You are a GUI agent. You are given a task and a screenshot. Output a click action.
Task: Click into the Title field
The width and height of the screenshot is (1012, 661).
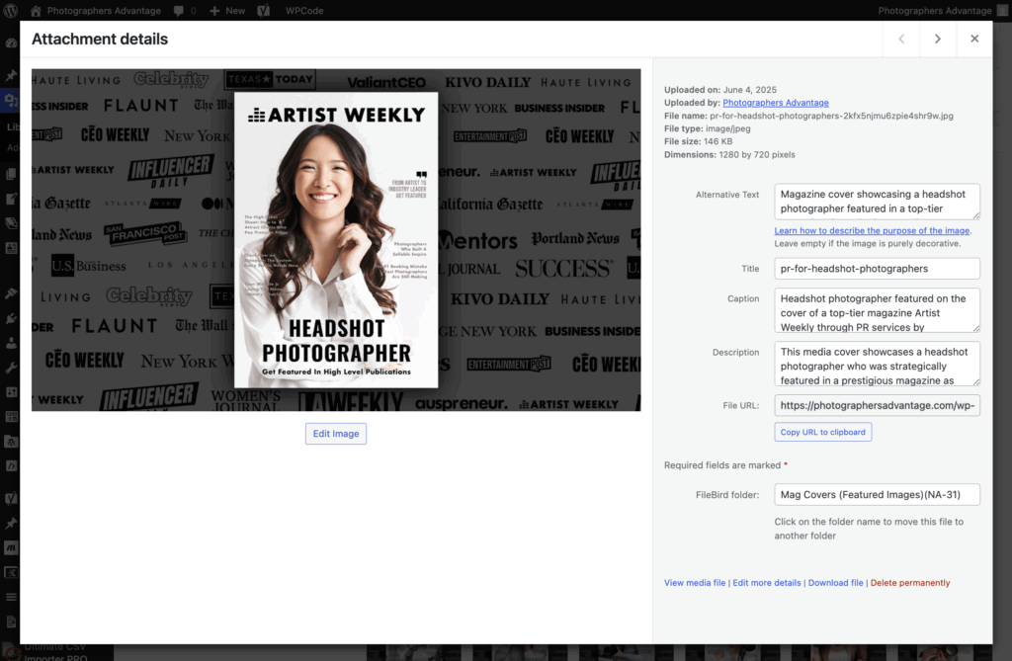click(878, 269)
